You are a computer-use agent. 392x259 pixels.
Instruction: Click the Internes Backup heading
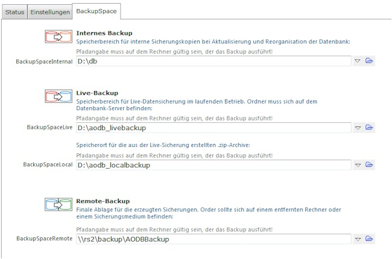[x=104, y=33]
